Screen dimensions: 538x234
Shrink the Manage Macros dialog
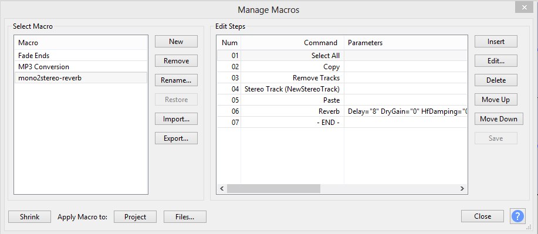(x=29, y=217)
